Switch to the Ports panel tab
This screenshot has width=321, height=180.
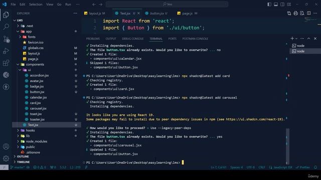pos(173,38)
